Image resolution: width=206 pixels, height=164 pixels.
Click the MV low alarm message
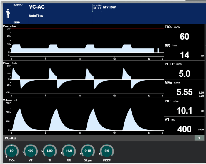coord(109,7)
